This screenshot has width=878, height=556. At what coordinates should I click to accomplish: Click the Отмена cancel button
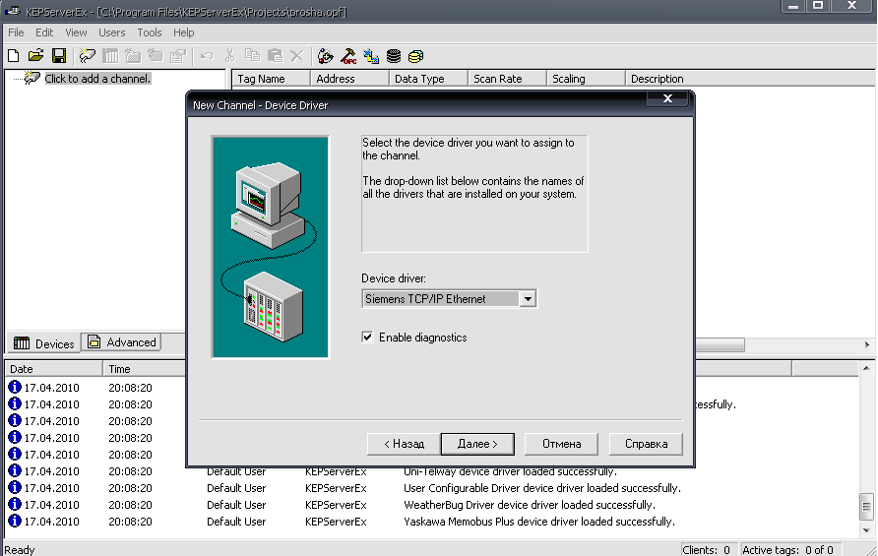tap(561, 444)
